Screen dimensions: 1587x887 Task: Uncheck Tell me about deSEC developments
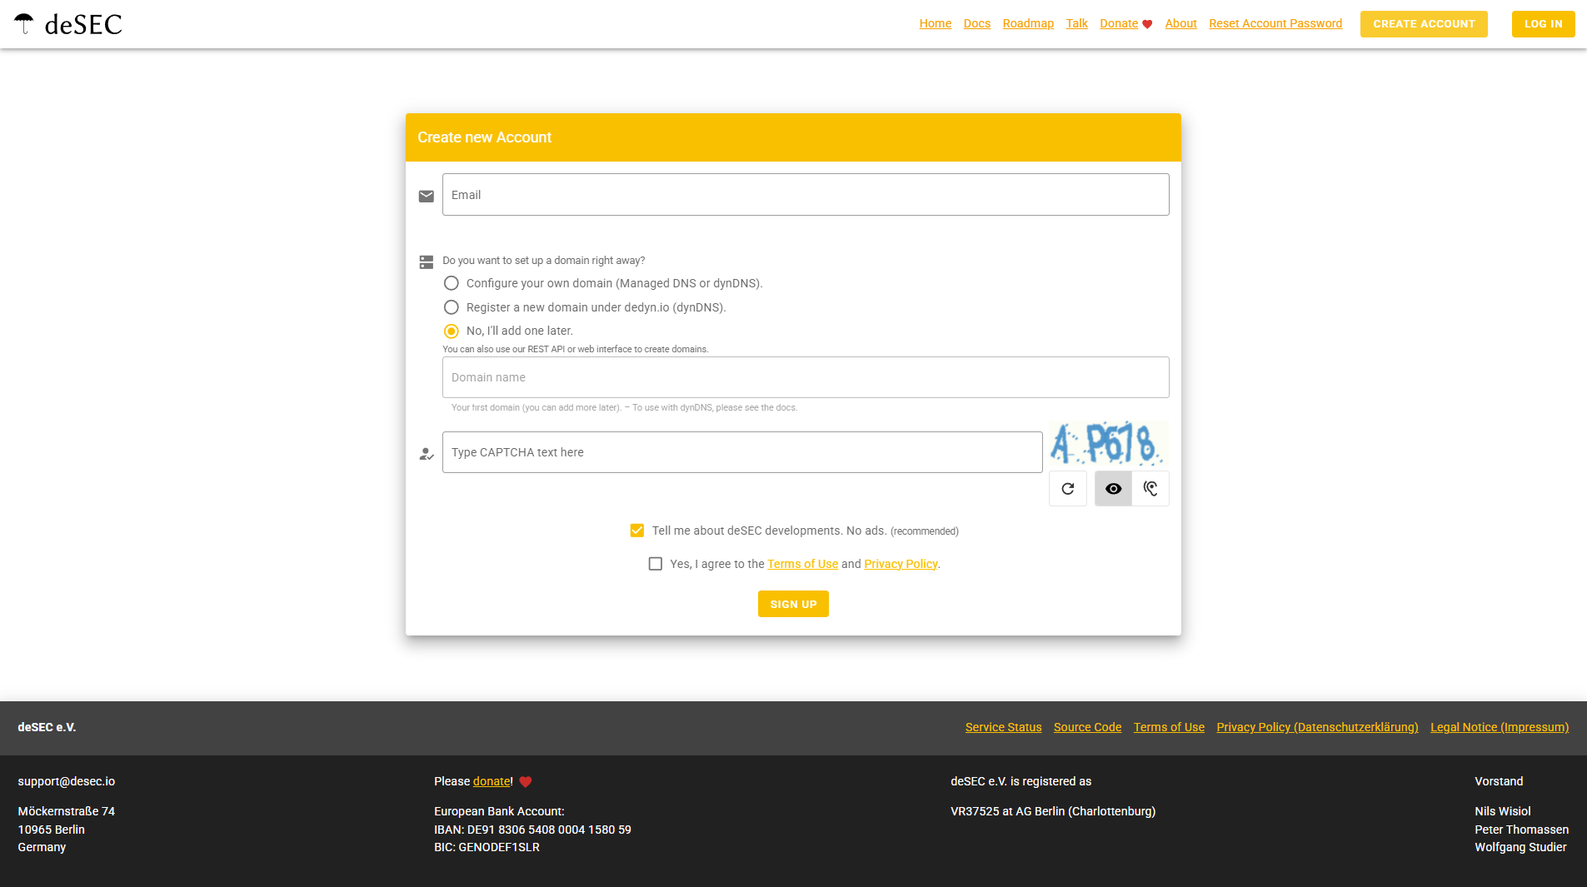pyautogui.click(x=637, y=531)
